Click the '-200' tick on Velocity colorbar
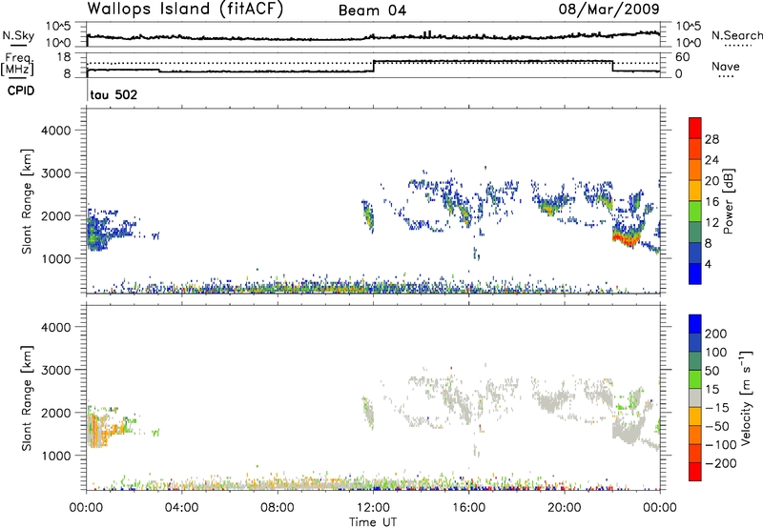The height and width of the screenshot is (528, 763). 721,463
